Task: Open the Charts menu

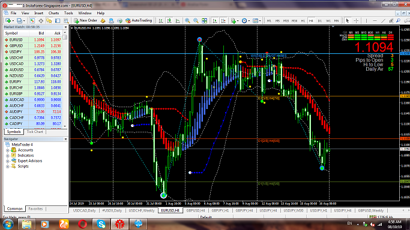Action: coord(53,13)
